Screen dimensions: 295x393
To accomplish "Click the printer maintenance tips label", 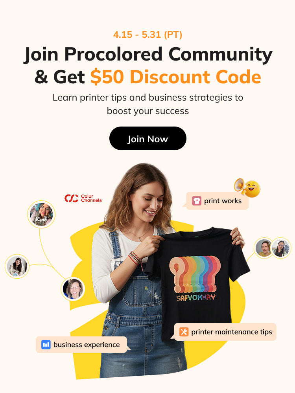I will click(232, 332).
